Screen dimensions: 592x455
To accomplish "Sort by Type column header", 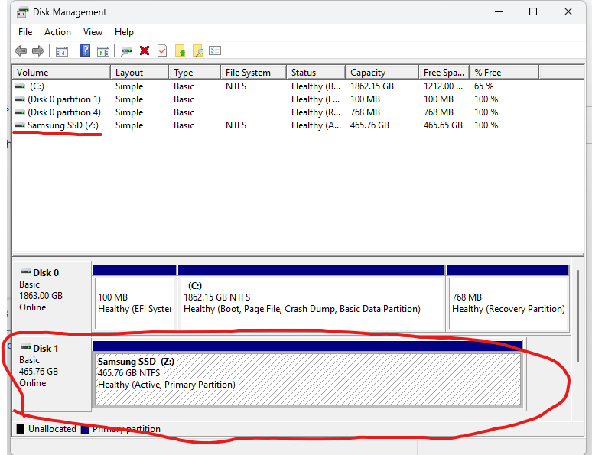I will 195,73.
